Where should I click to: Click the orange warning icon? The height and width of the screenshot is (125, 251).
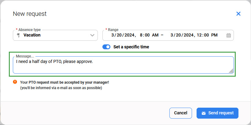click(15, 82)
